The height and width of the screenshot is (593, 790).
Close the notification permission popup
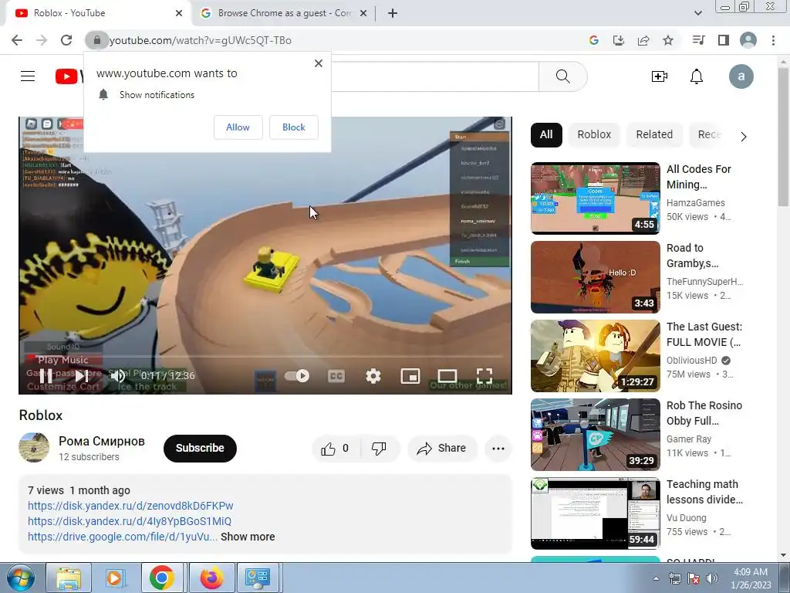click(x=319, y=63)
